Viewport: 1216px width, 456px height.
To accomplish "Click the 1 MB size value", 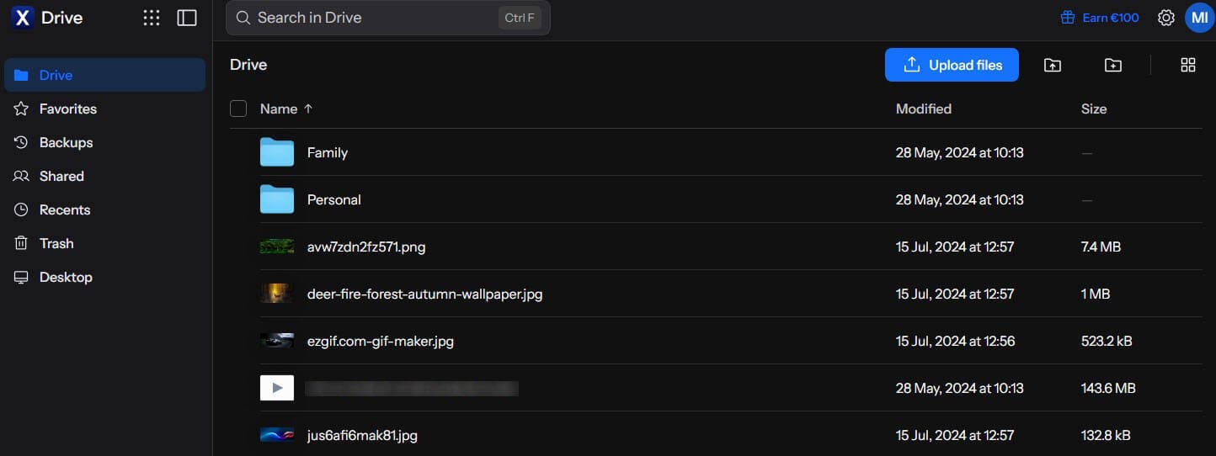I will 1096,294.
